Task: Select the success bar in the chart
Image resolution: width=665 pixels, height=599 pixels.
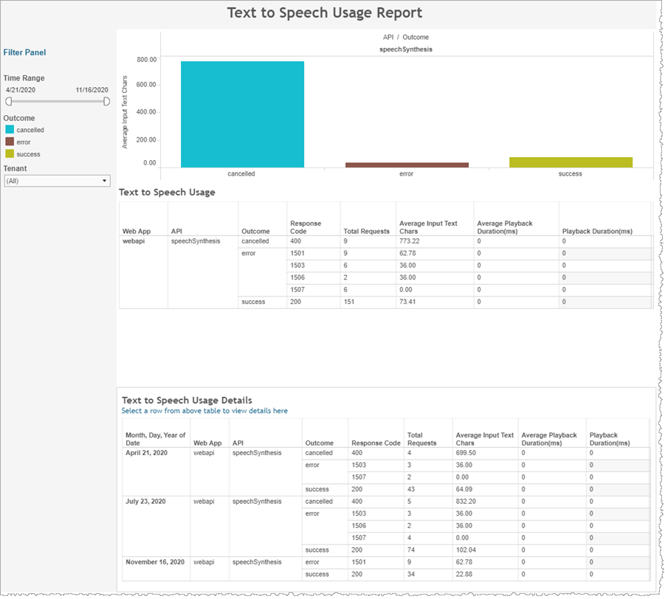Action: tap(571, 162)
